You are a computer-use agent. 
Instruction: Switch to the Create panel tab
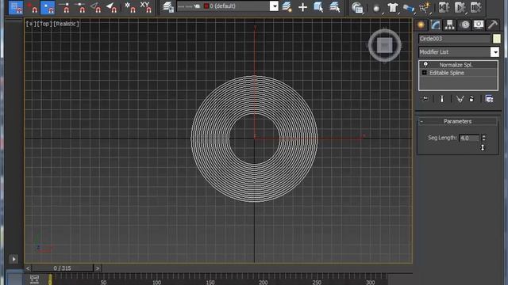pos(421,25)
